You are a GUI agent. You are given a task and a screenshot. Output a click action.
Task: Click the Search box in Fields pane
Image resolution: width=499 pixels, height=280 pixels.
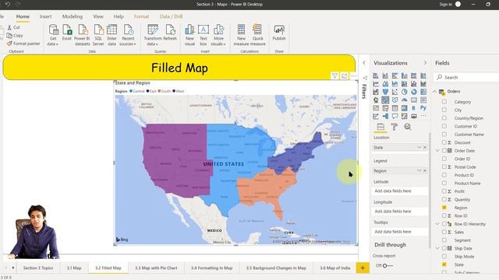466,77
